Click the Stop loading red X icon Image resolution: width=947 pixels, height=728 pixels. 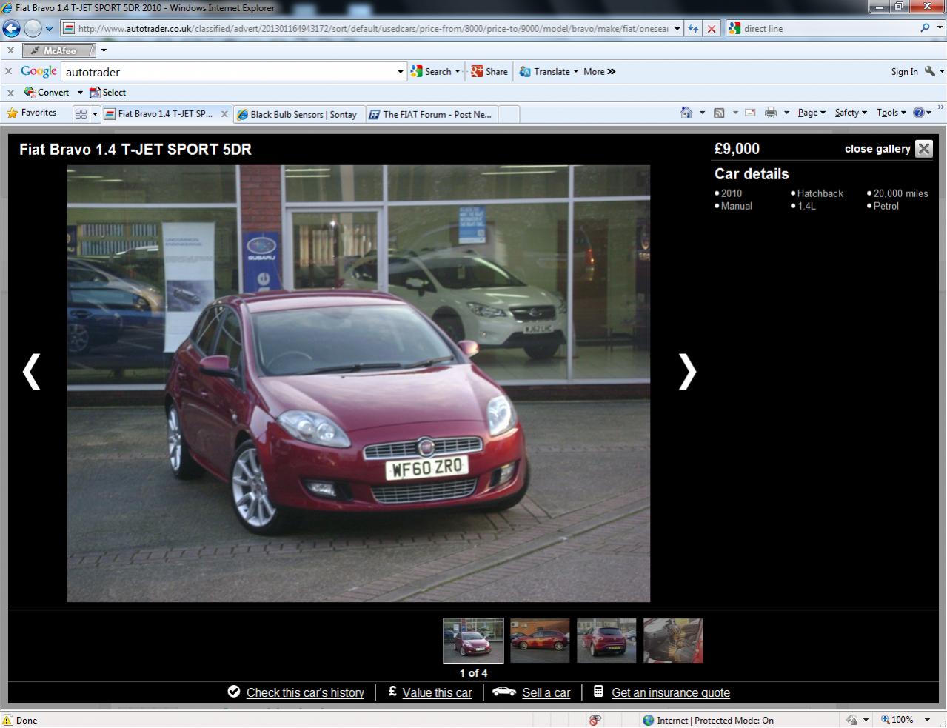[712, 29]
